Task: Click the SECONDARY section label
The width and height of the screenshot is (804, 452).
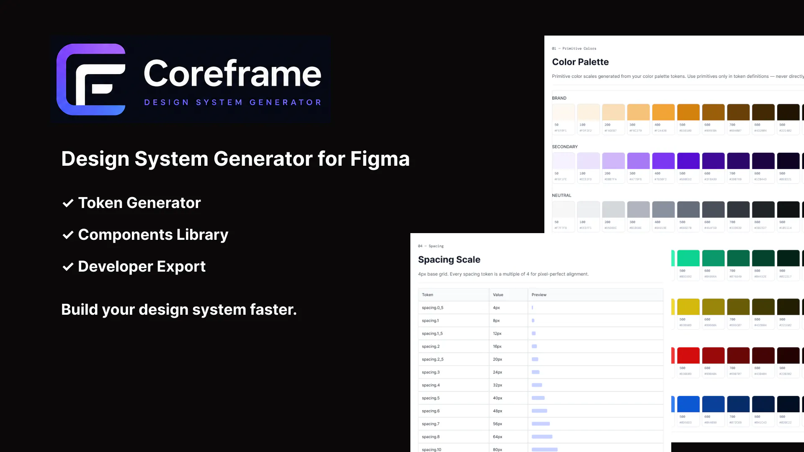Action: (x=564, y=147)
